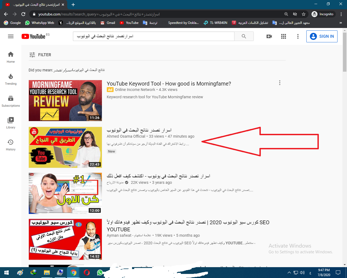Go to Home in the sidebar
Viewport: 347px width, 278px height.
tap(11, 57)
